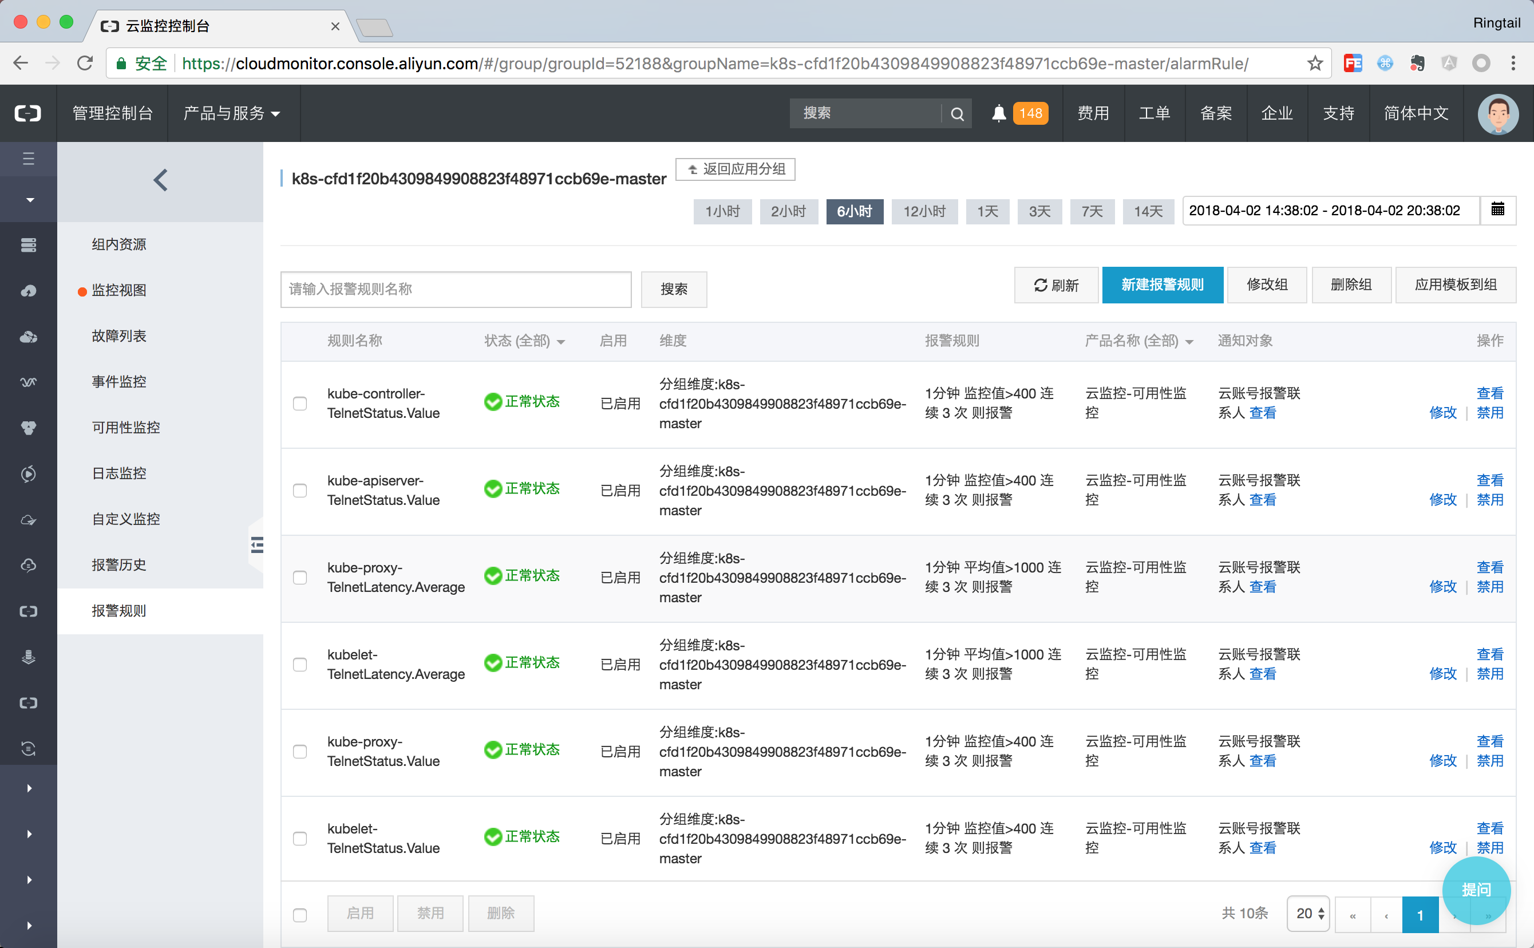The image size is (1534, 948).
Task: Expand the second collapsed arrow group in dark sidebar
Action: coord(29,835)
